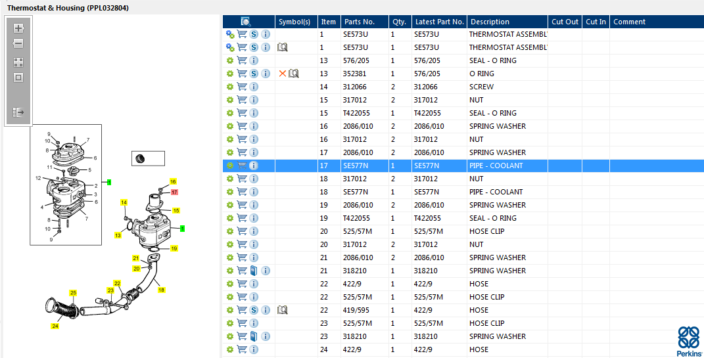
Task: Add part 312066 SCREW to cart
Action: click(242, 87)
